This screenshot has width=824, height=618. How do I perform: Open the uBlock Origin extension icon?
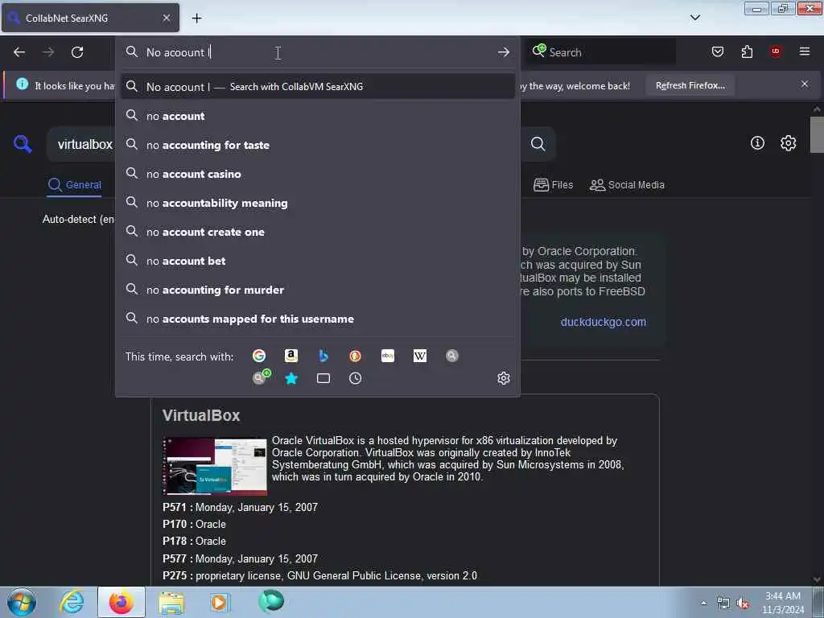click(776, 51)
